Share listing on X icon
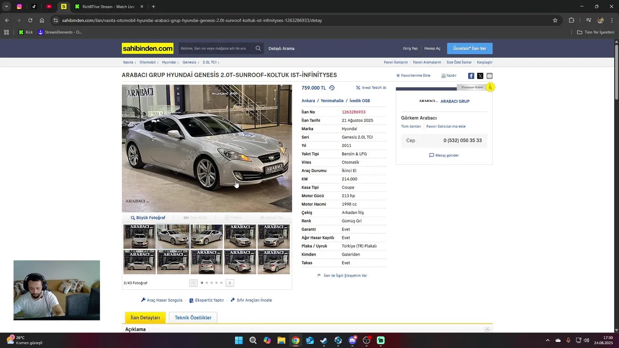 (x=480, y=76)
